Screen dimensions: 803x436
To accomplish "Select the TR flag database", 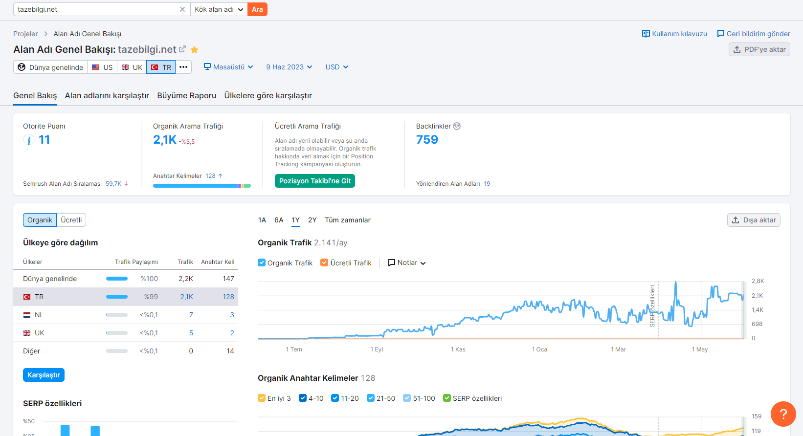I will (161, 67).
